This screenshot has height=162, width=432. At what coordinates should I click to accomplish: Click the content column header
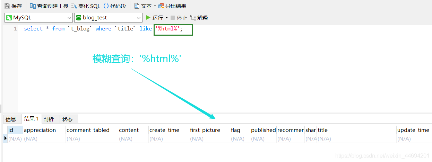133,130
